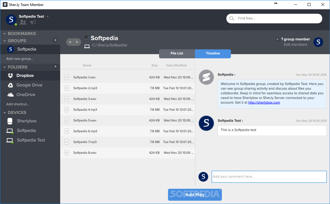Click Sun May 29 19:28 2016 timestamp
Screen dimensions: 330x204
coord(311,121)
